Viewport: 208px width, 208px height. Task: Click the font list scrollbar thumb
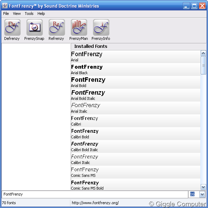point(203,66)
